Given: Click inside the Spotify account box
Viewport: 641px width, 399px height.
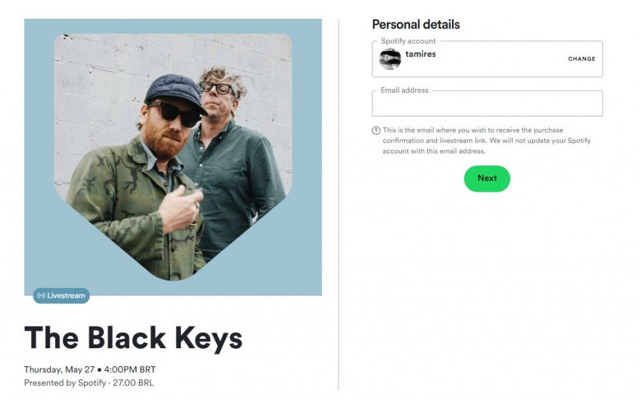Looking at the screenshot, I should [x=487, y=59].
